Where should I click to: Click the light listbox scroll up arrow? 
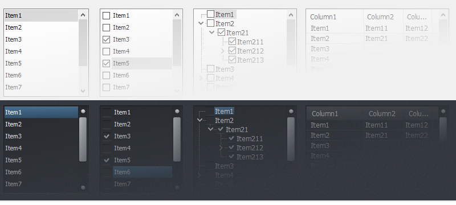tap(83, 15)
